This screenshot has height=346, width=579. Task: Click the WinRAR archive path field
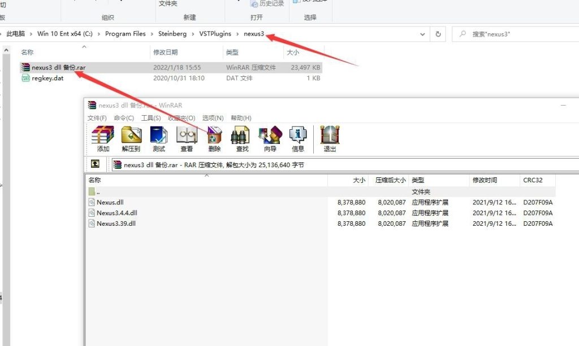[x=345, y=165]
